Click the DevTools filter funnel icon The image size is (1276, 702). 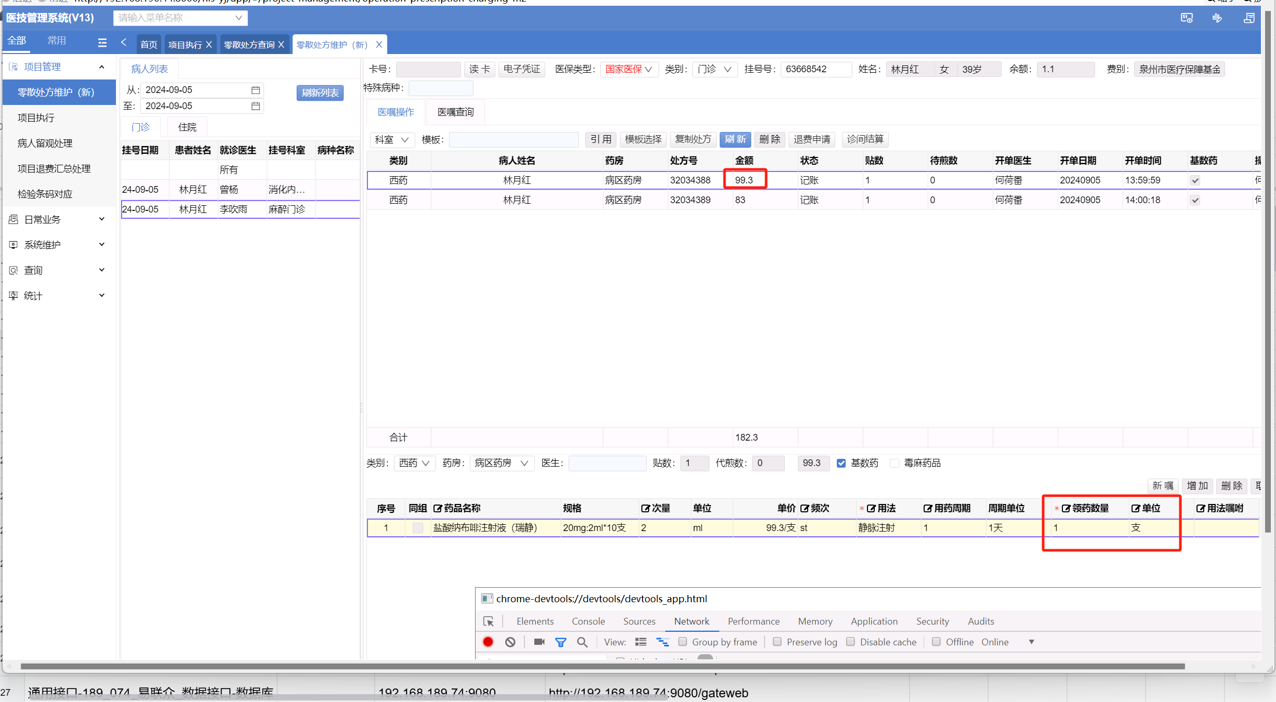click(561, 642)
